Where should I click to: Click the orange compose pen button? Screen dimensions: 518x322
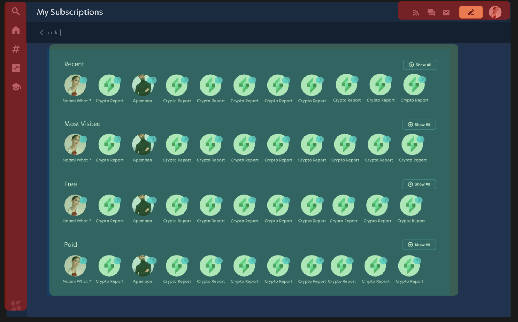tap(471, 12)
